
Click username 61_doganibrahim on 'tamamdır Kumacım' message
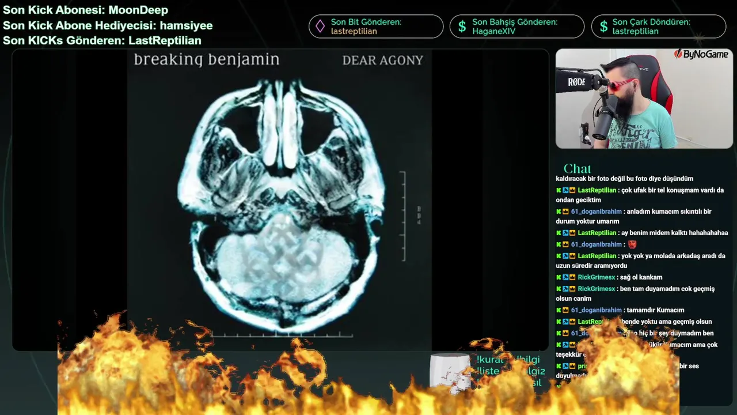pos(597,310)
